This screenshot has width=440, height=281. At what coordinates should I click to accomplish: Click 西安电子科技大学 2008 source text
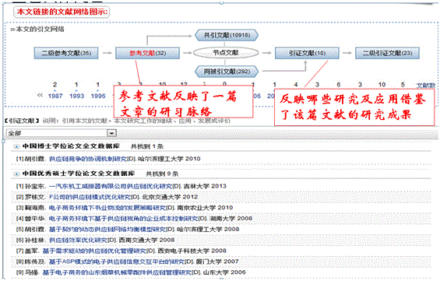point(192,251)
